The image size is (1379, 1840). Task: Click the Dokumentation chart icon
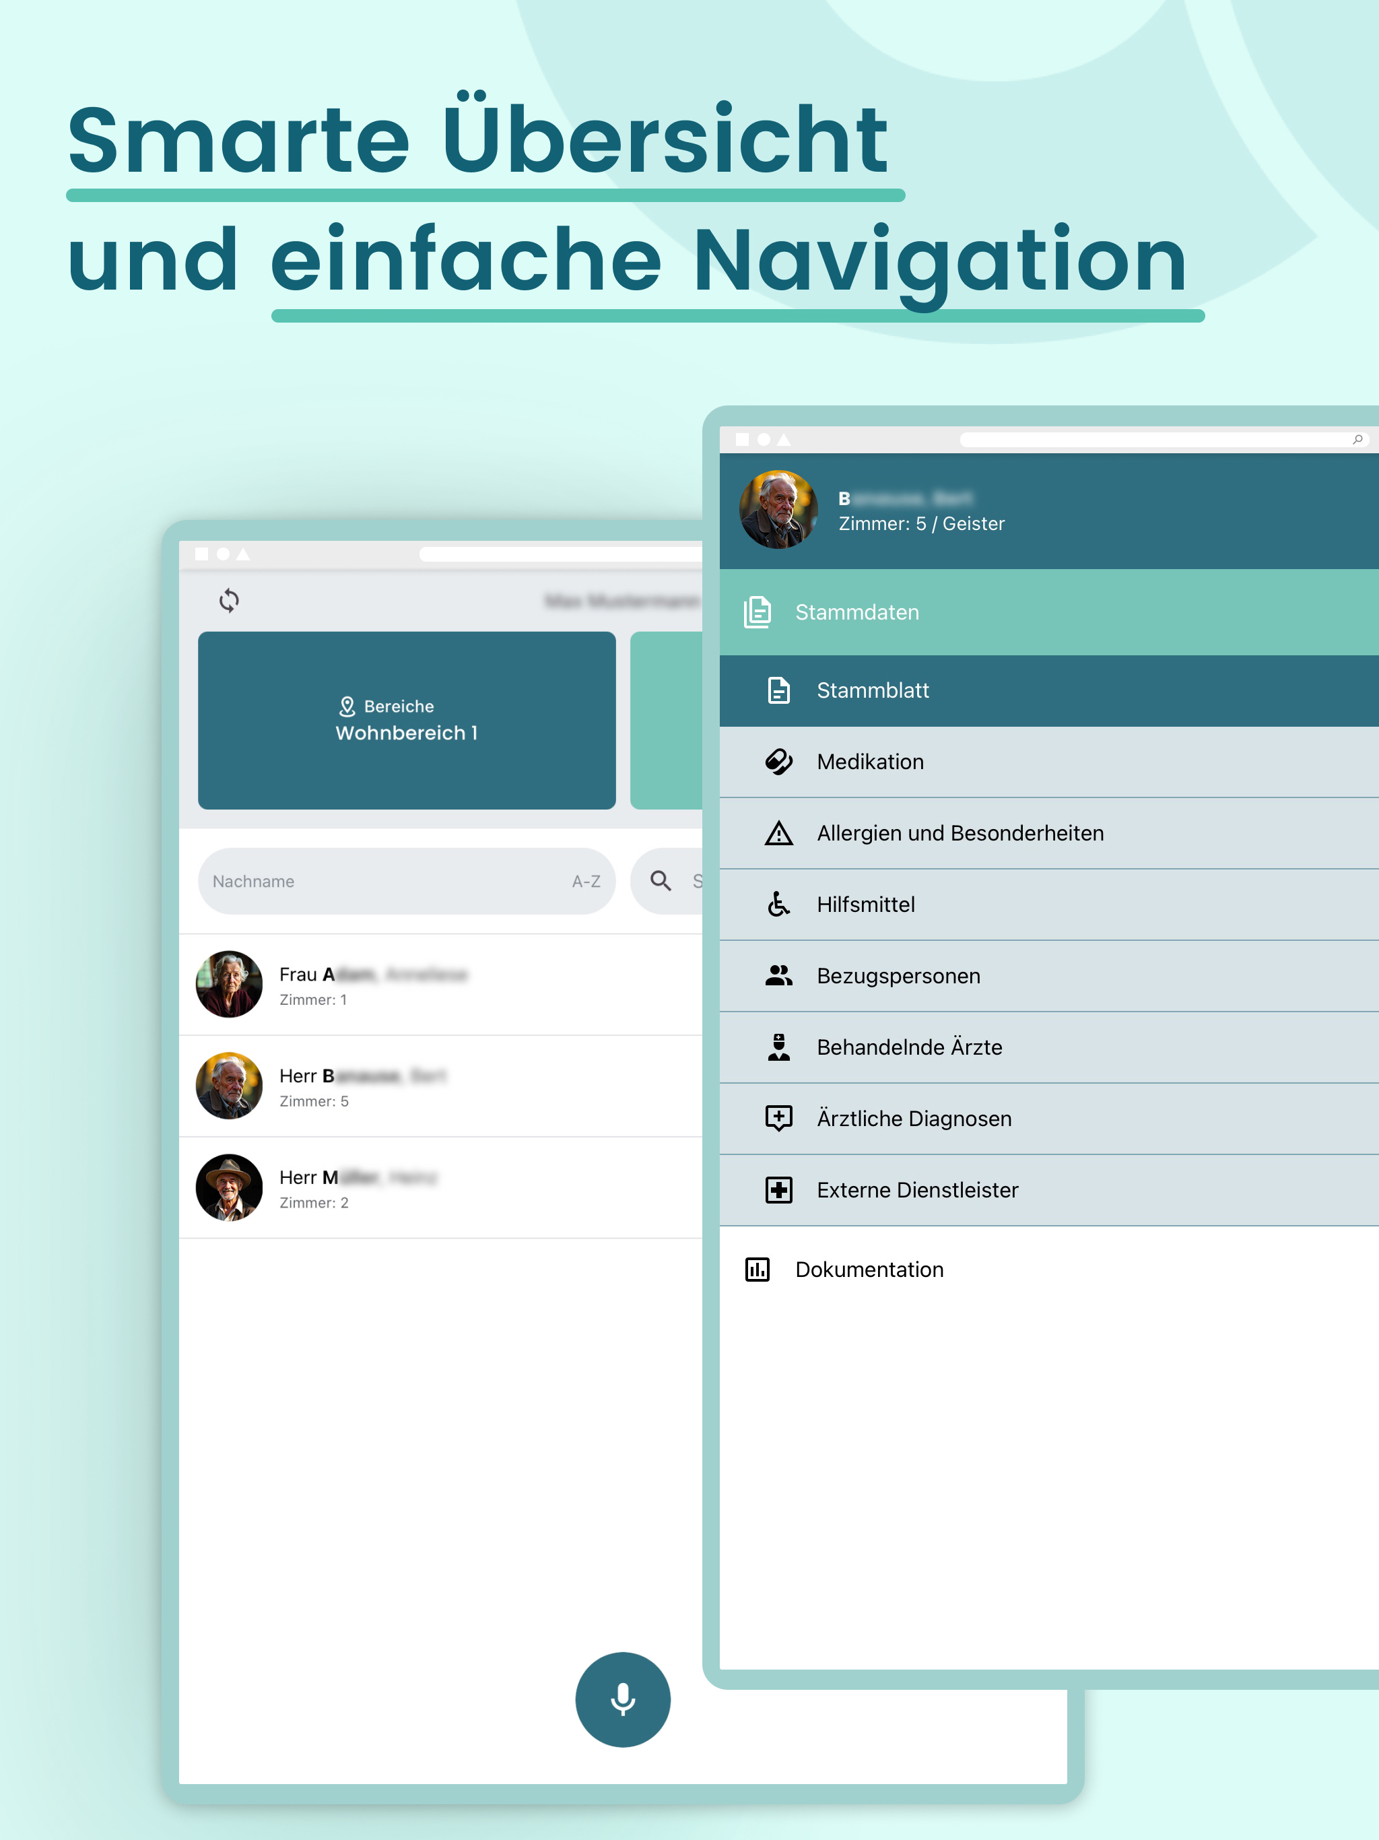tap(758, 1270)
